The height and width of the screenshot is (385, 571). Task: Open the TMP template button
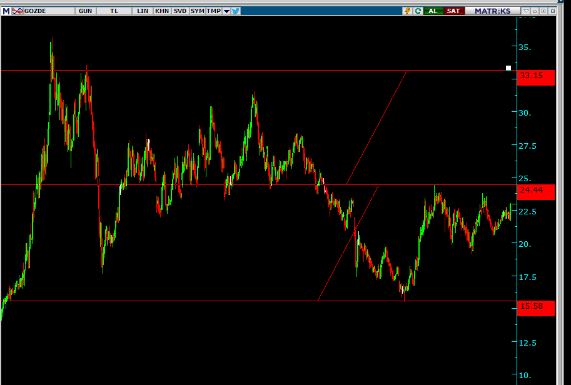click(214, 11)
